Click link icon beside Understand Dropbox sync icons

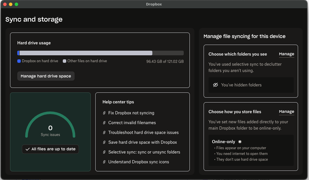(x=104, y=162)
